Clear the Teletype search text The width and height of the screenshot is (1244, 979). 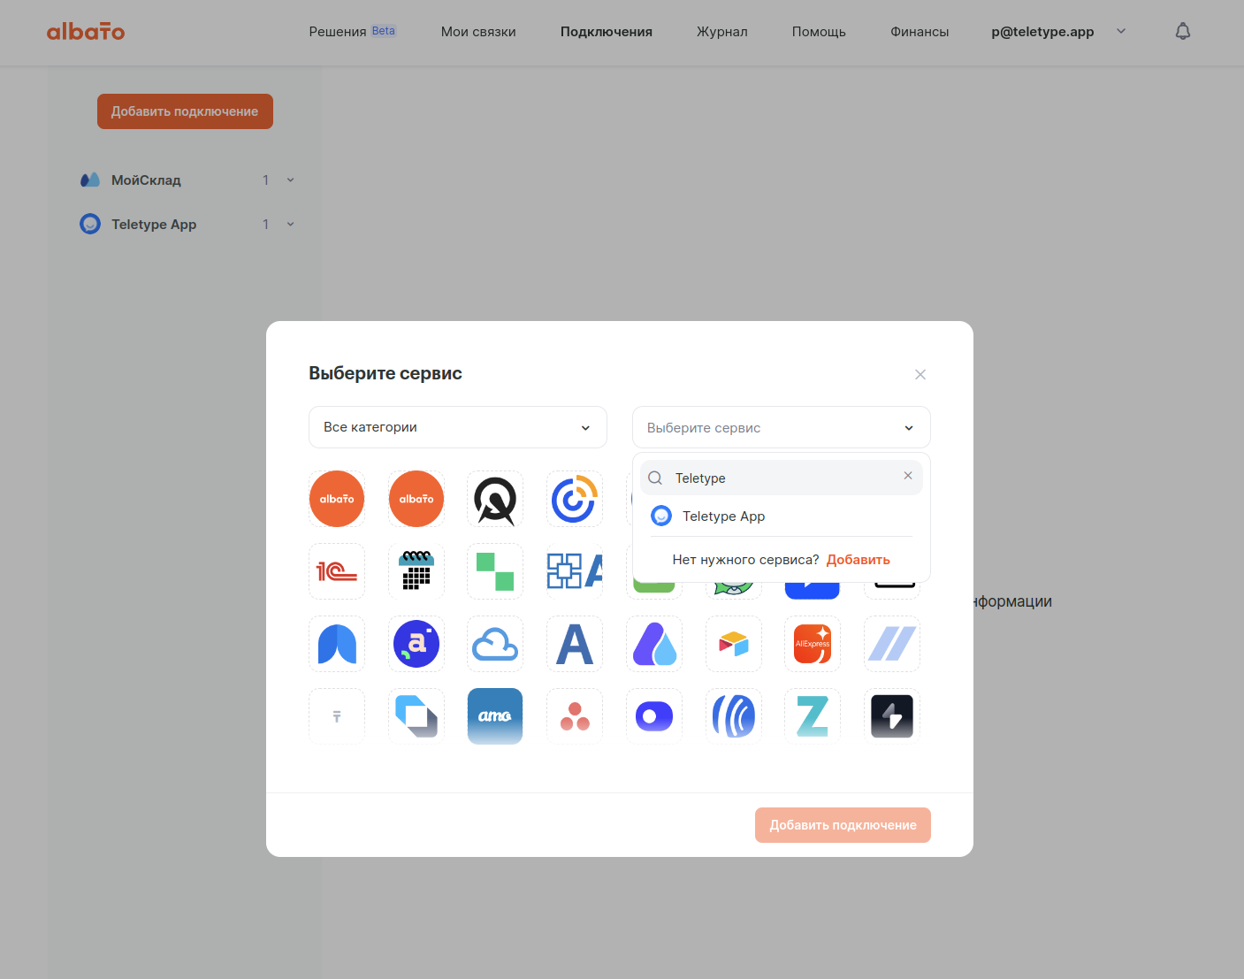907,476
